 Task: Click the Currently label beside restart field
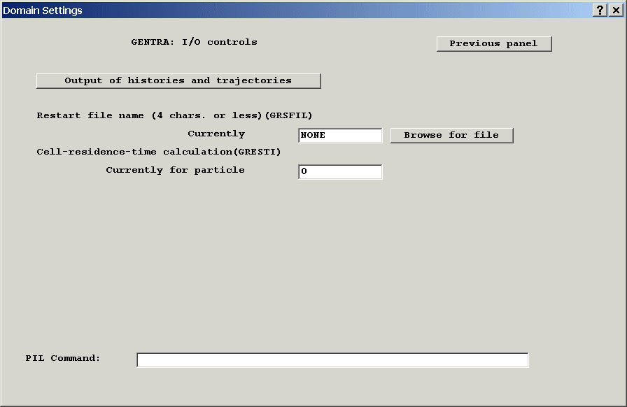(x=216, y=134)
